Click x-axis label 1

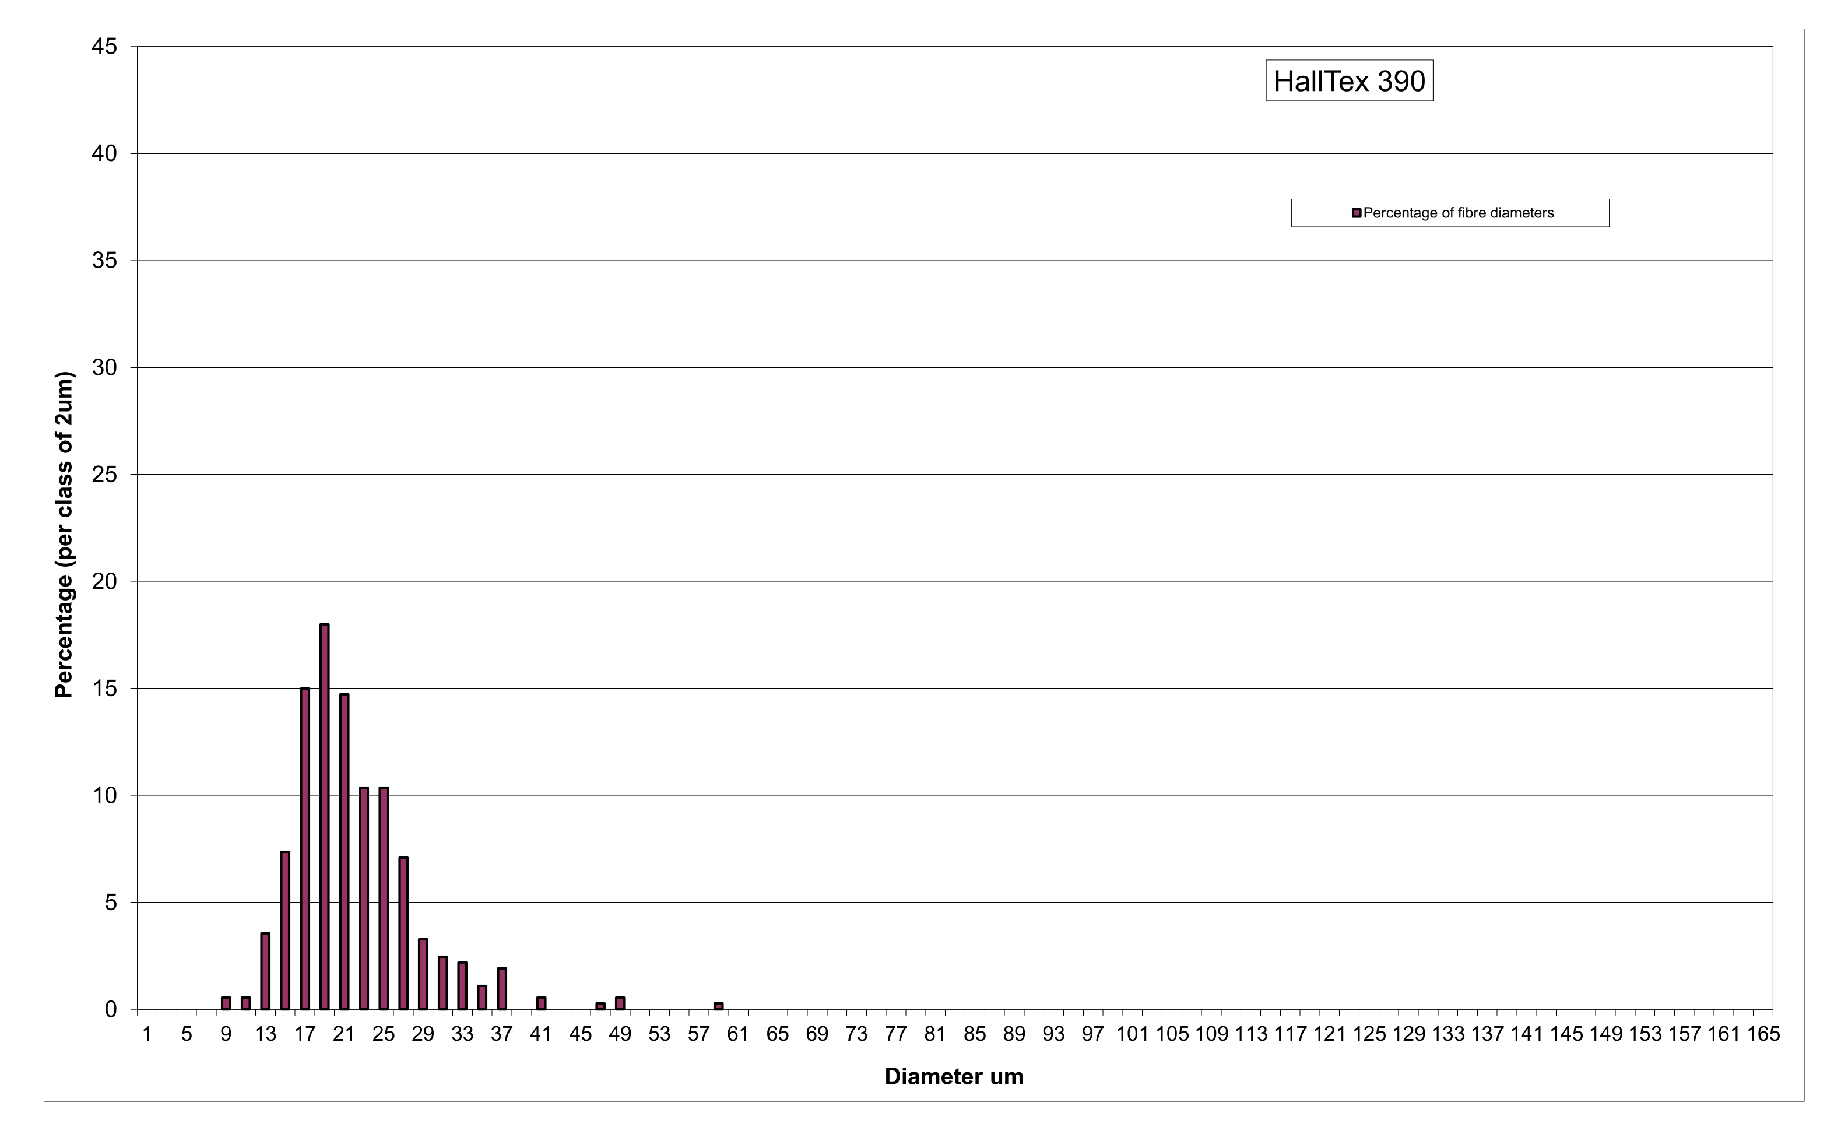click(147, 1034)
